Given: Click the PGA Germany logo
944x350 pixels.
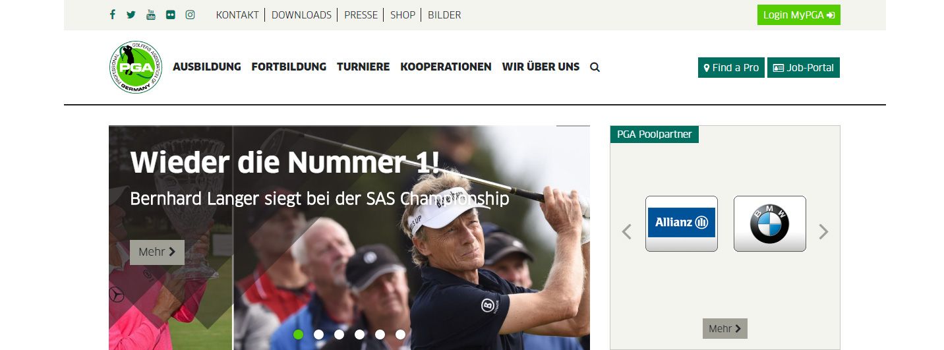Looking at the screenshot, I should pos(135,67).
